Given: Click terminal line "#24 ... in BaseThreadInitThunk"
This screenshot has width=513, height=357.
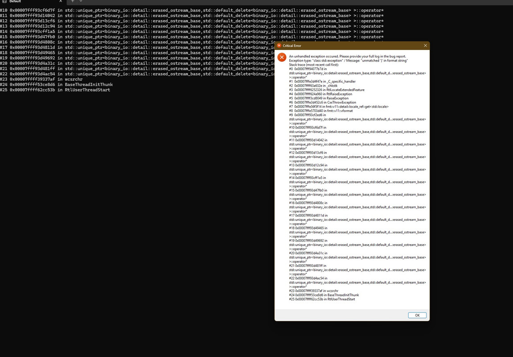Looking at the screenshot, I should tap(56, 84).
